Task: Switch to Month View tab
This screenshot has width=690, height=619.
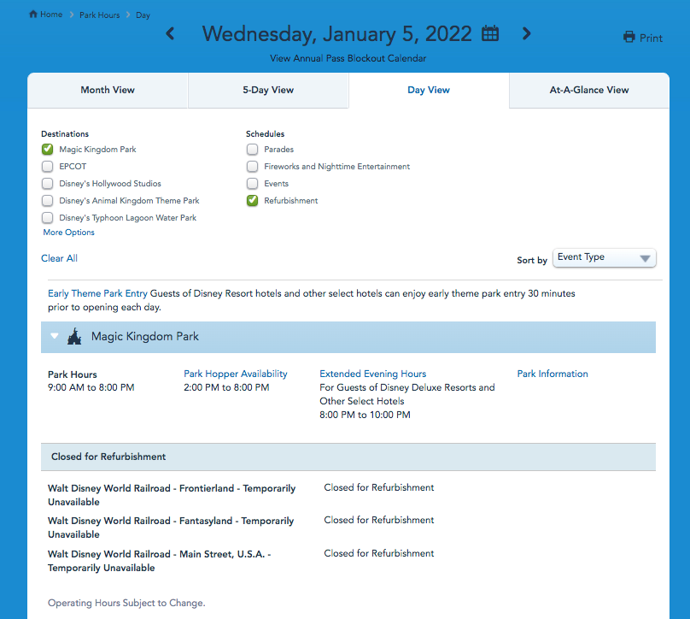Action: click(x=108, y=90)
